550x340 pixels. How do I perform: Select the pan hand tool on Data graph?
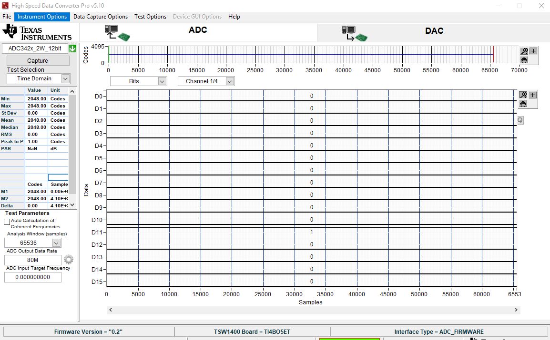coord(523,104)
